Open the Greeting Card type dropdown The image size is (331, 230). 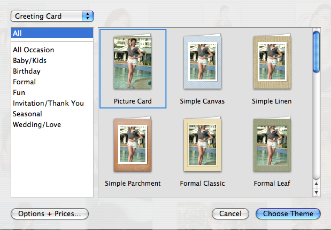tap(52, 16)
